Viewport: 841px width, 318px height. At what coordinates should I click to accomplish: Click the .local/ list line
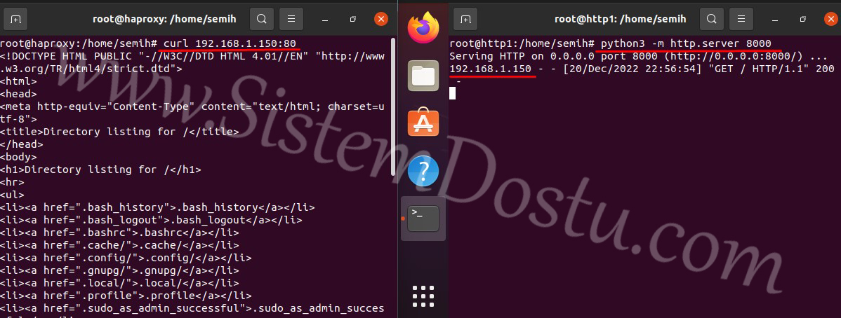tap(119, 283)
